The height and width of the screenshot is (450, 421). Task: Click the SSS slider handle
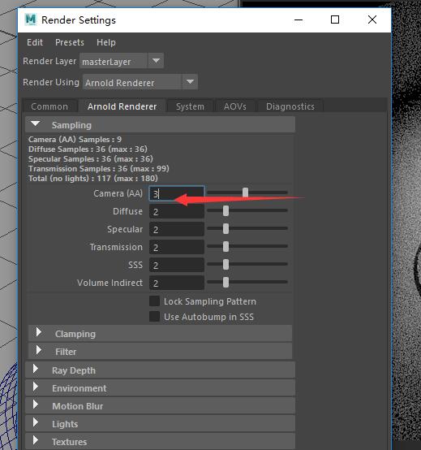pyautogui.click(x=226, y=264)
